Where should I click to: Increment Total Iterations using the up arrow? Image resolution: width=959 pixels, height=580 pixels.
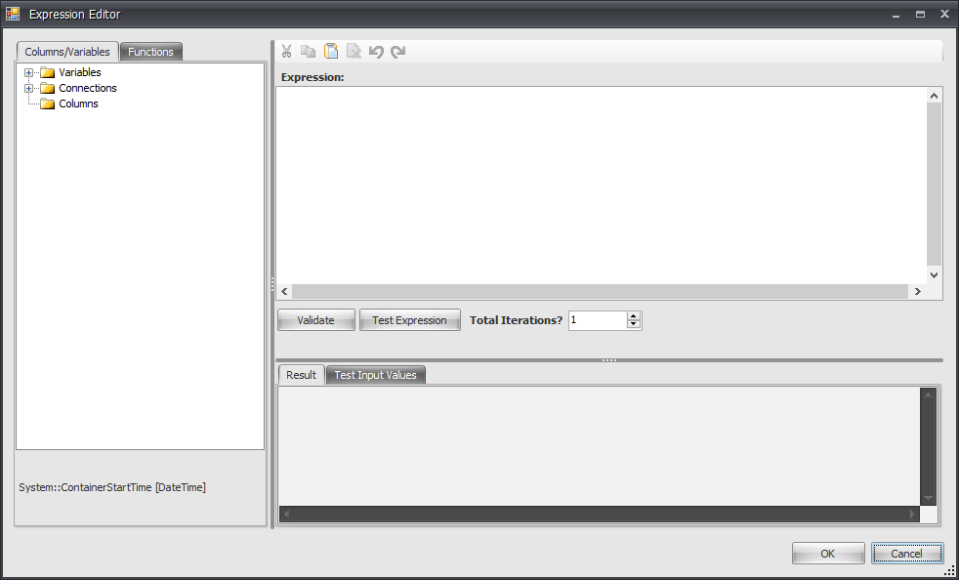633,314
